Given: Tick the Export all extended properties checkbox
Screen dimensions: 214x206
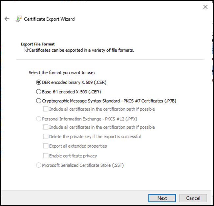Looking at the screenshot, I should point(46,146).
